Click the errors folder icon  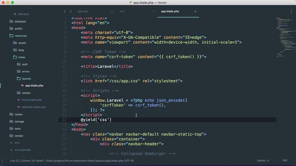tap(18, 71)
